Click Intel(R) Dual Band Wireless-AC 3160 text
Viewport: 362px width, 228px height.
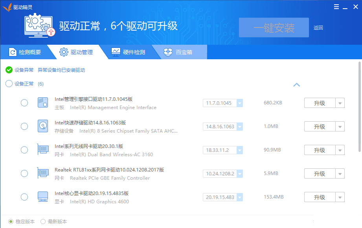(x=112, y=155)
